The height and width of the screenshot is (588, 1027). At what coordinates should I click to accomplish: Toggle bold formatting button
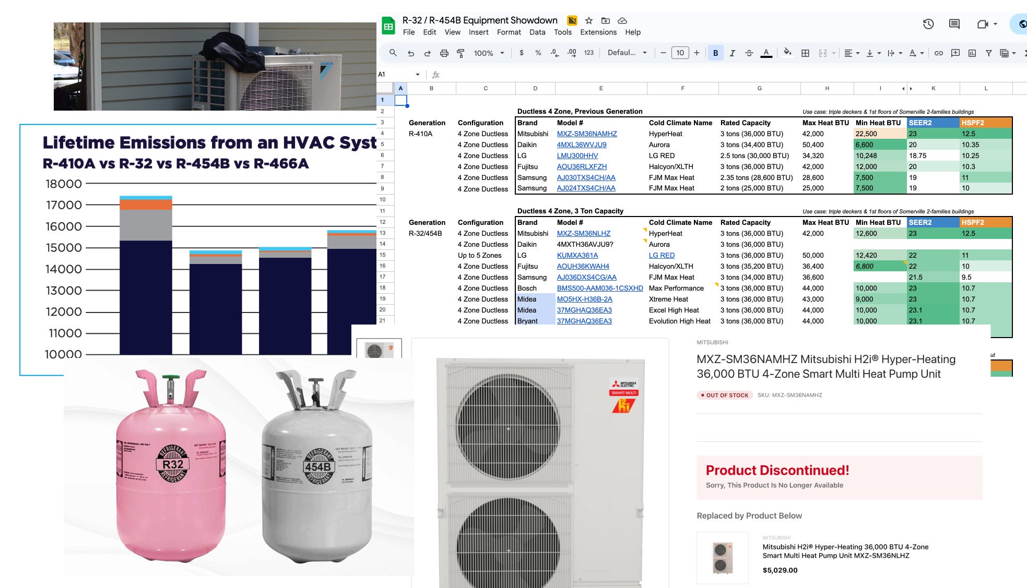[x=715, y=53]
